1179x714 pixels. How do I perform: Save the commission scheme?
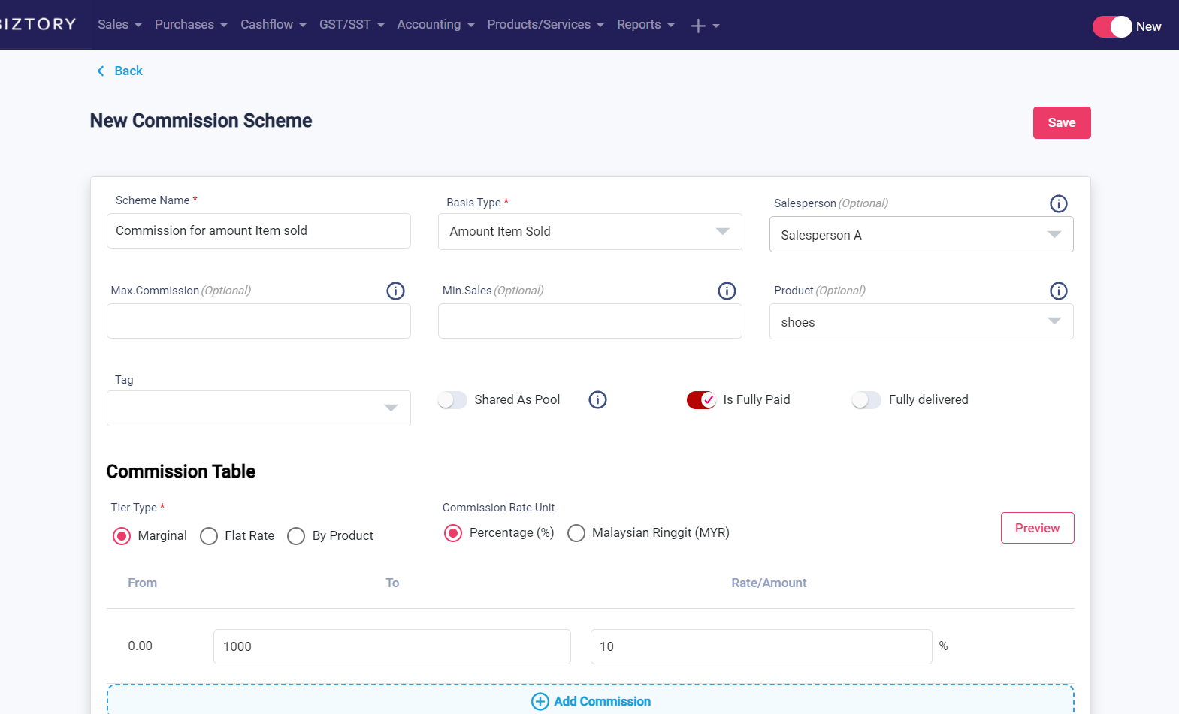point(1062,122)
